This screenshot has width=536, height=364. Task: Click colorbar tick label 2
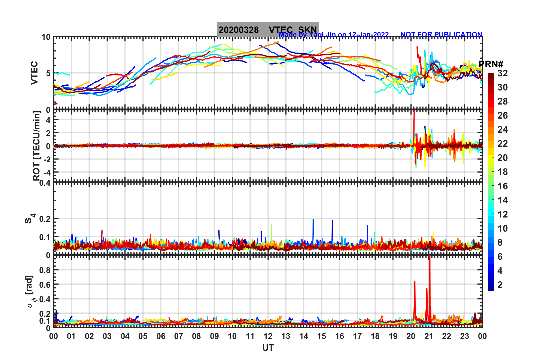(500, 285)
